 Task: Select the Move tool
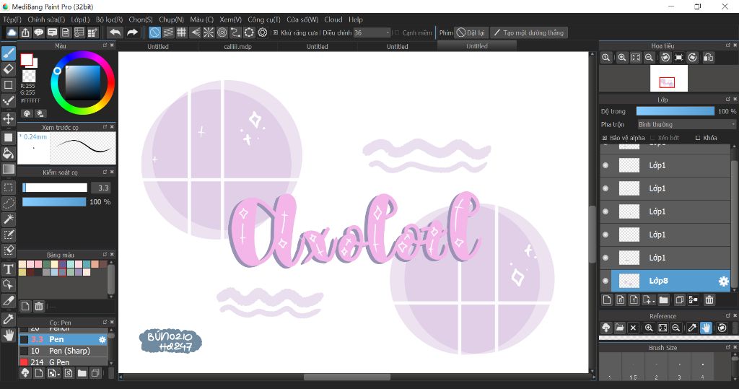coord(9,118)
